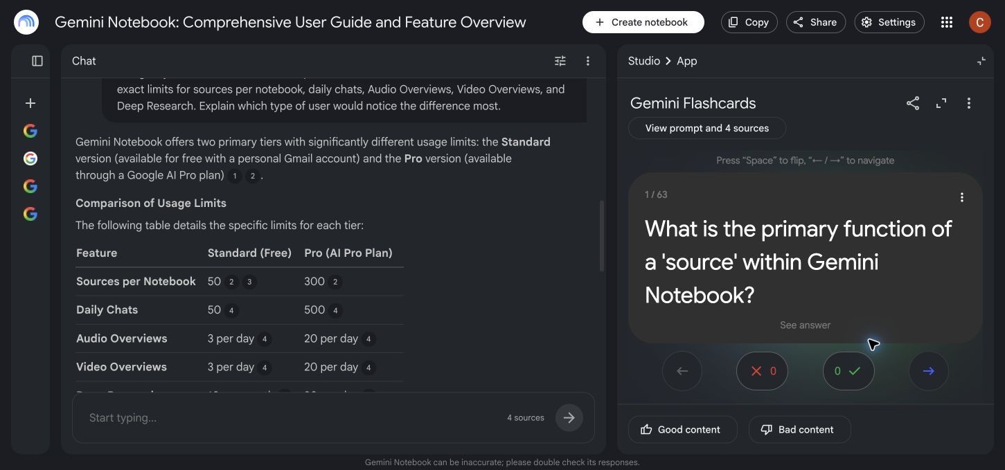This screenshot has width=1005, height=470.
Task: Click the thumbs-down Bad content button
Action: click(x=799, y=429)
